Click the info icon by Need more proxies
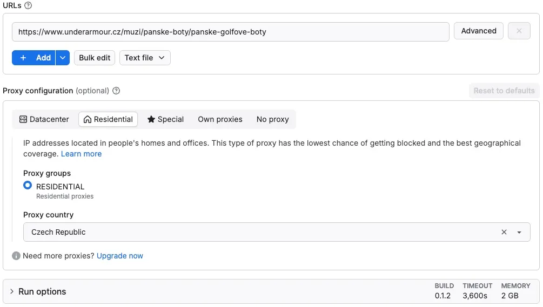 [x=16, y=256]
